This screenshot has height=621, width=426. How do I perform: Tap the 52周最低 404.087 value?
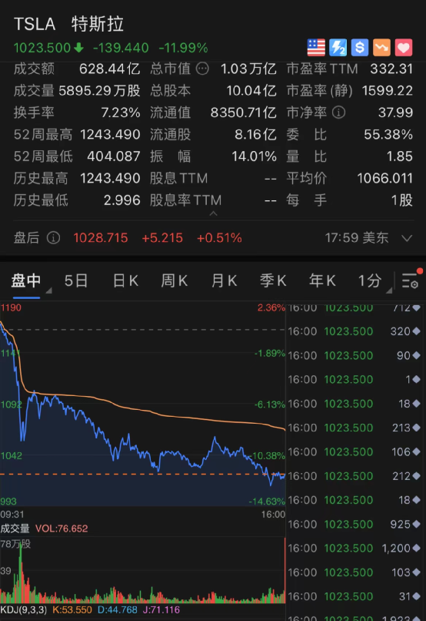click(113, 156)
